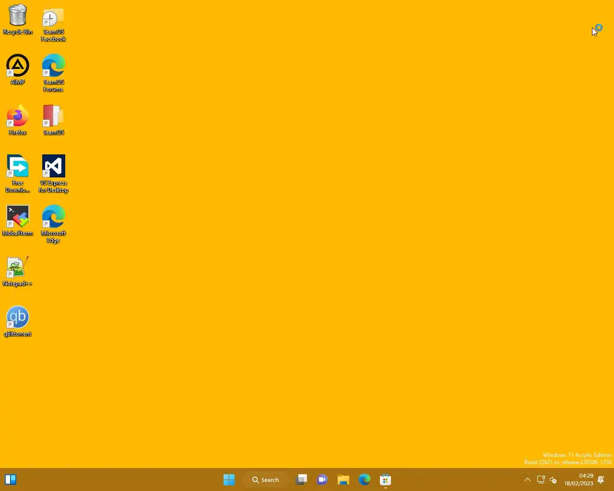Select the qBittorrent desktop shortcut

(x=18, y=322)
